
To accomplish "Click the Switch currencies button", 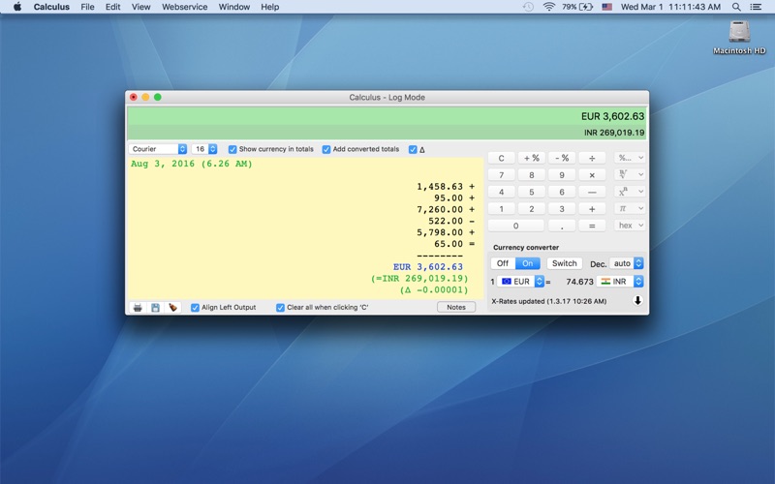I will pyautogui.click(x=564, y=263).
